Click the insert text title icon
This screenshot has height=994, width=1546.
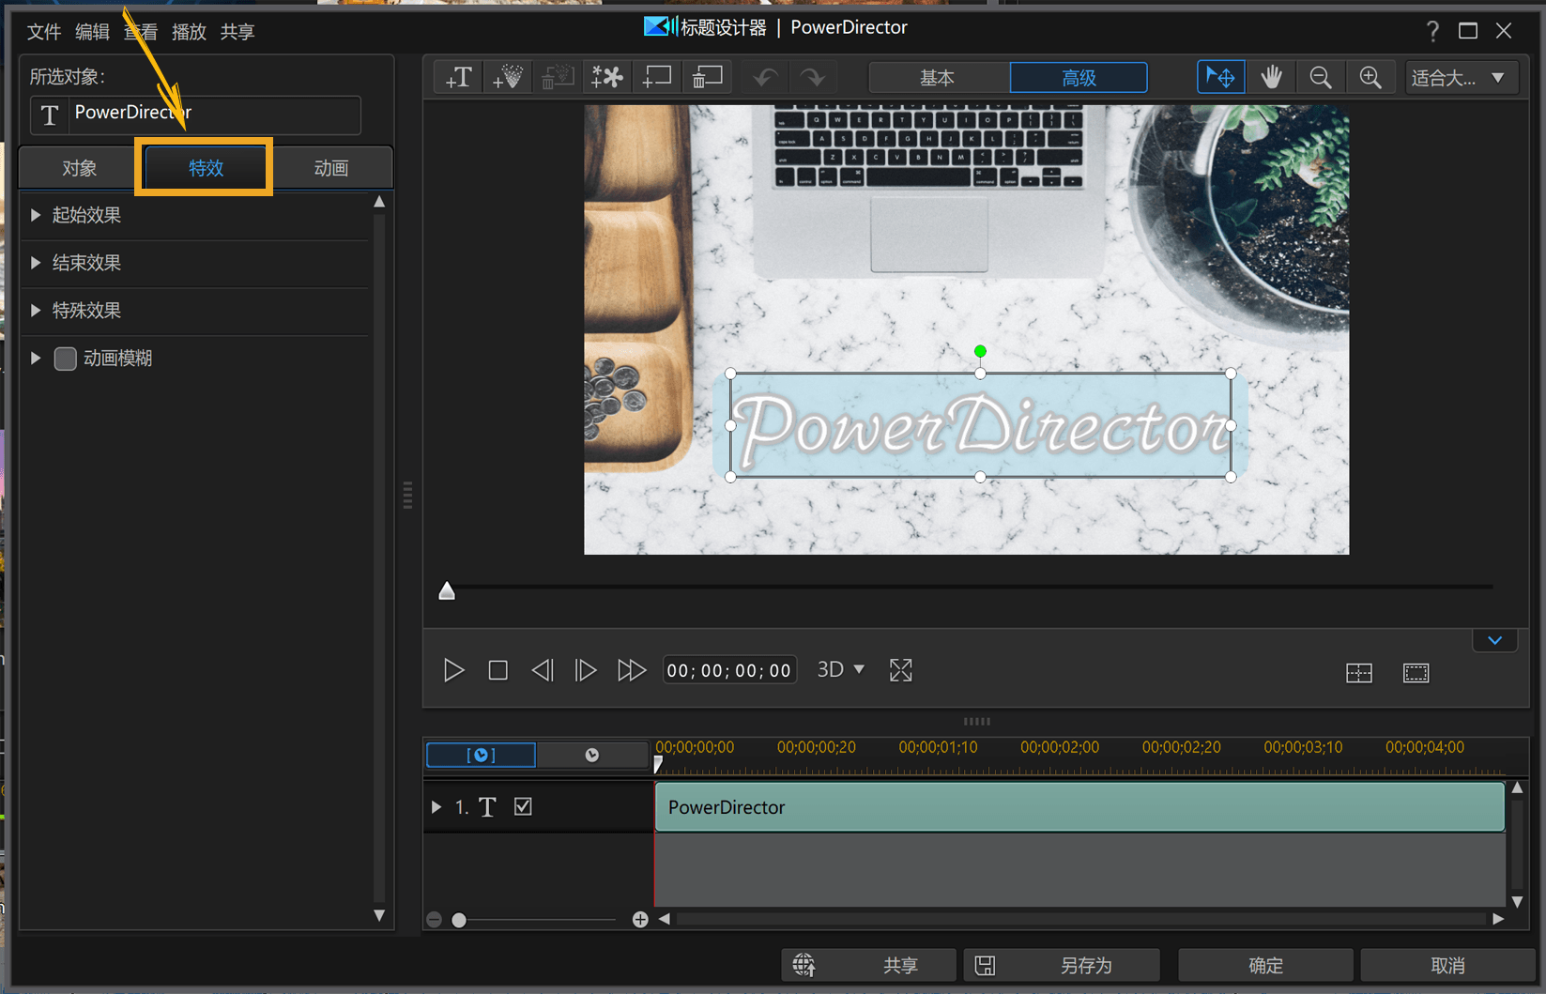(459, 77)
